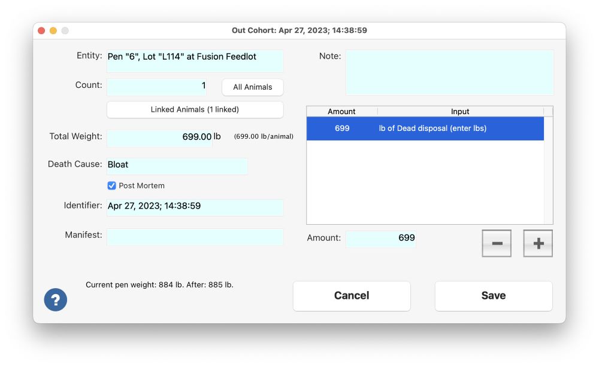Click the Count input field
This screenshot has width=599, height=367.
[x=156, y=87]
